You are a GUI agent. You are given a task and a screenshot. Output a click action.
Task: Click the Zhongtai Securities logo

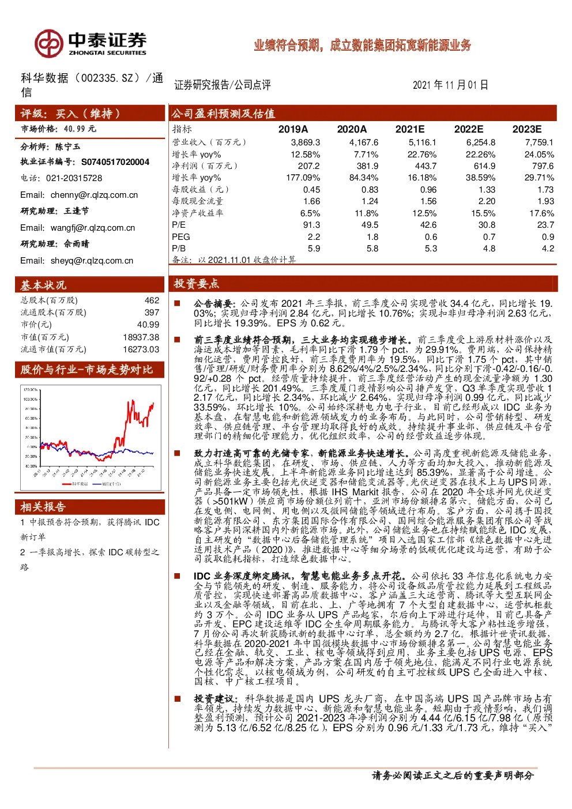coord(90,43)
